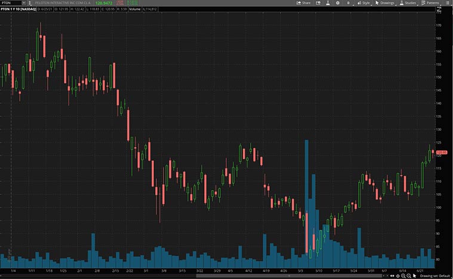
Task: Click the zoom in magnifier icon
Action: tap(403, 276)
